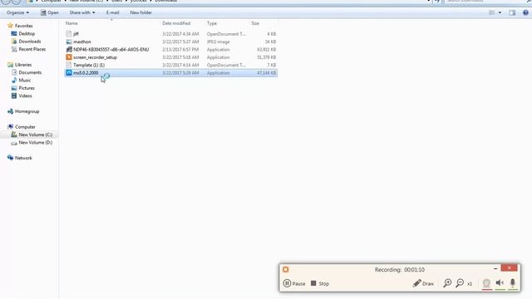Sort by the Type column header
This screenshot has width=532, height=299.
point(212,23)
